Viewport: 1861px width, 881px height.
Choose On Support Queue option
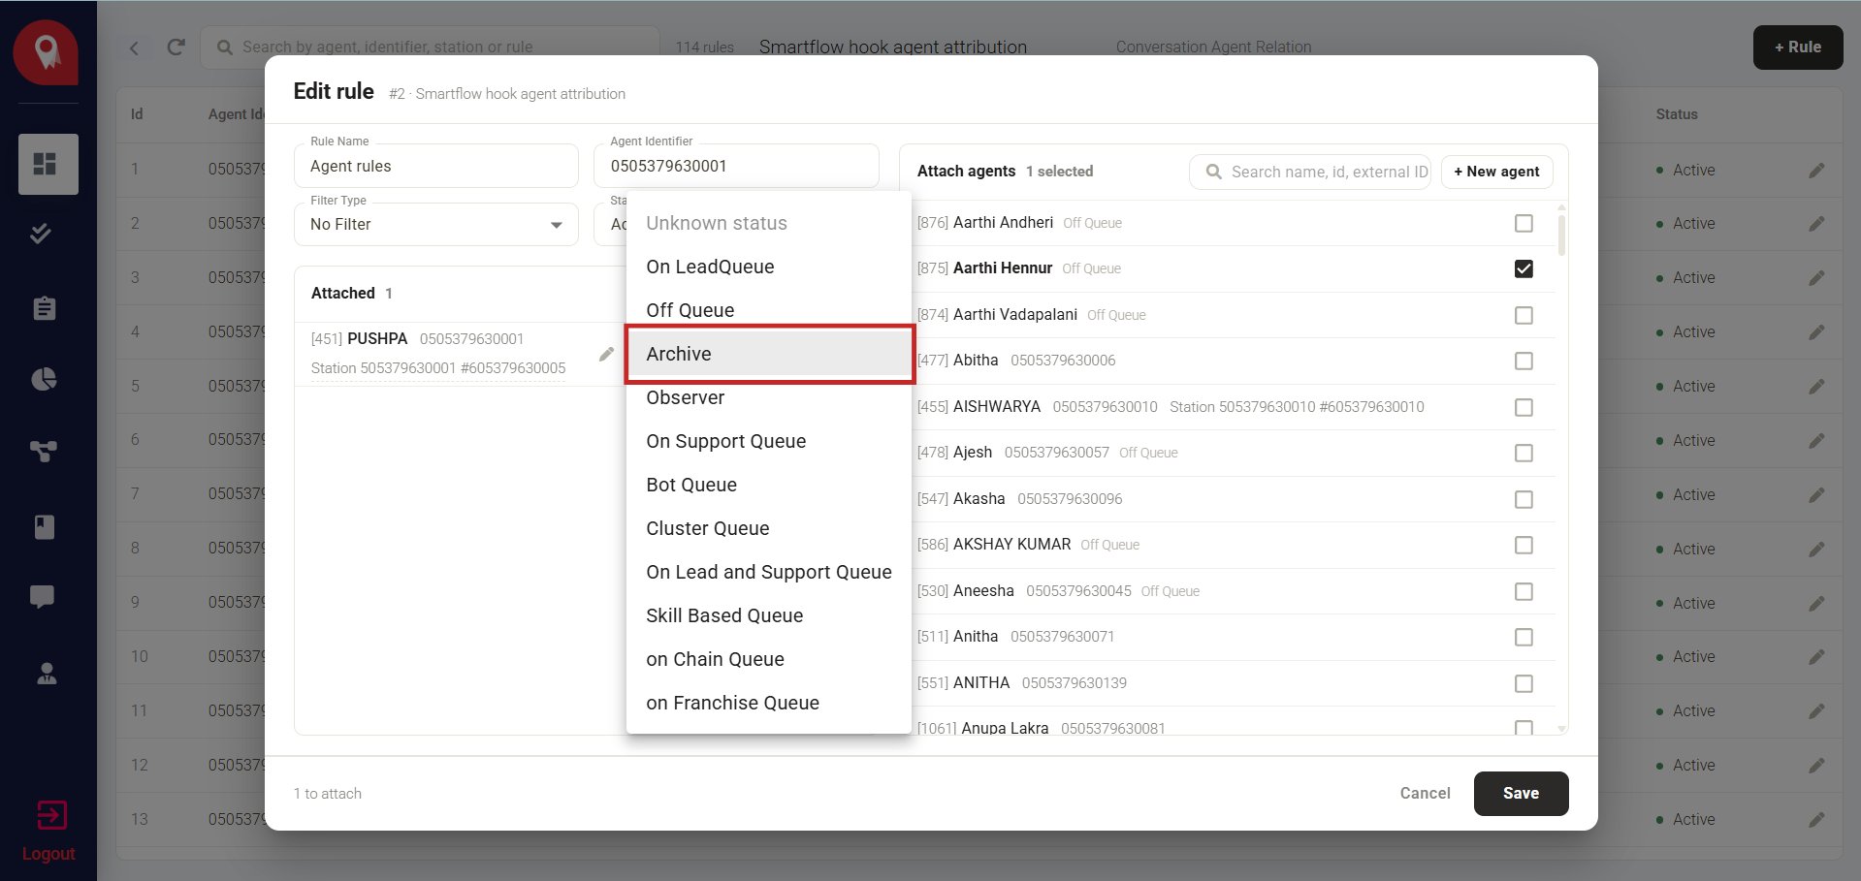pos(769,441)
